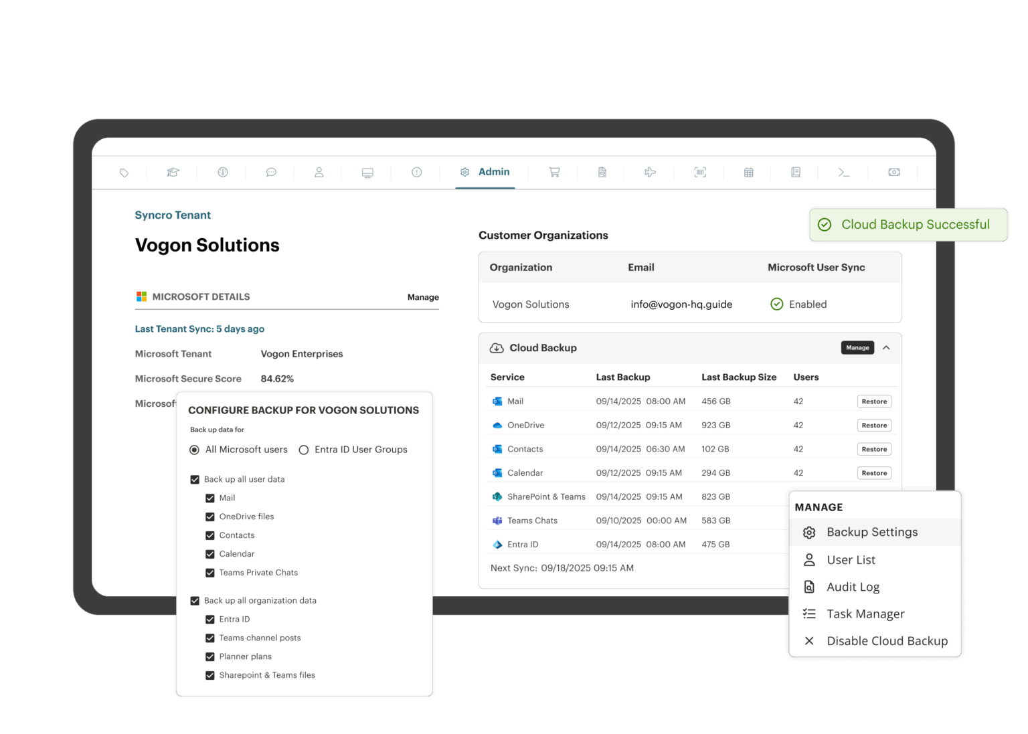This screenshot has width=1028, height=734.
Task: Click the calendar grid icon in the toolbar
Action: coord(748,172)
